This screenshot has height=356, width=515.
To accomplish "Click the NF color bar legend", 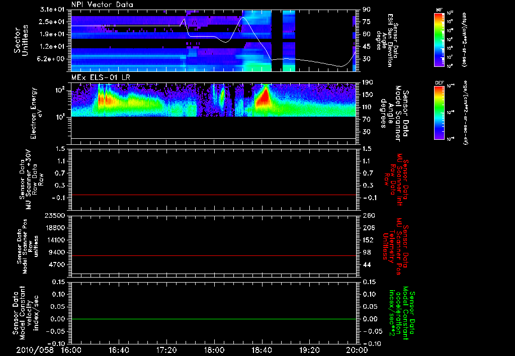I will coord(440,39).
